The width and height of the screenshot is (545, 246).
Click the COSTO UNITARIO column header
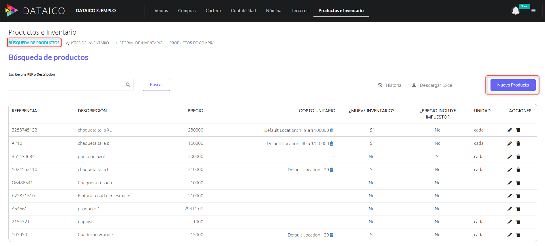(x=317, y=111)
